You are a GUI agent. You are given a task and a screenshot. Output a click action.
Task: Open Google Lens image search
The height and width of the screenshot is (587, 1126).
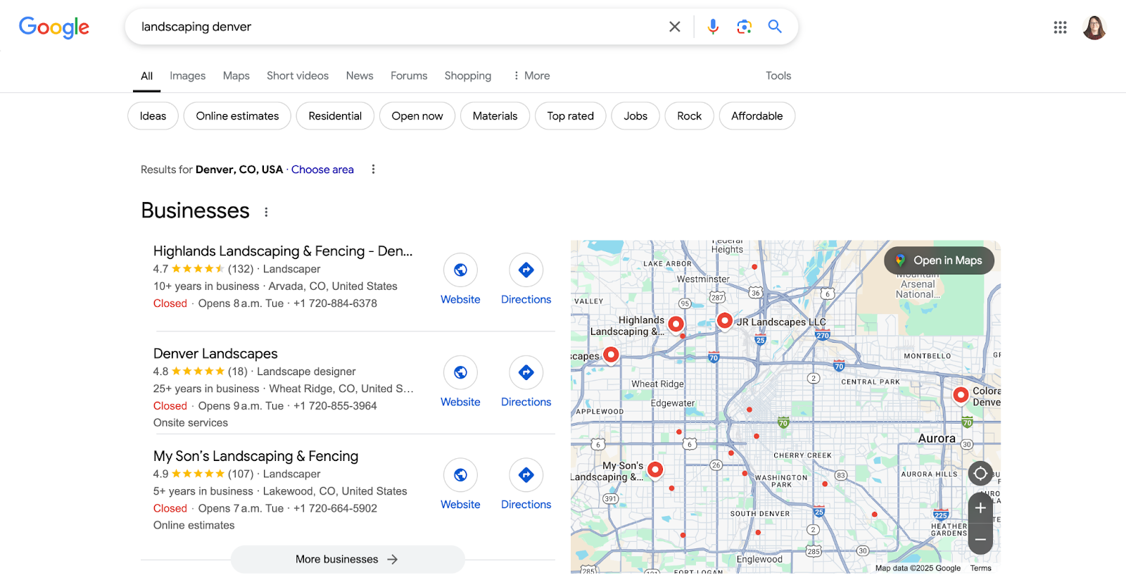(744, 27)
